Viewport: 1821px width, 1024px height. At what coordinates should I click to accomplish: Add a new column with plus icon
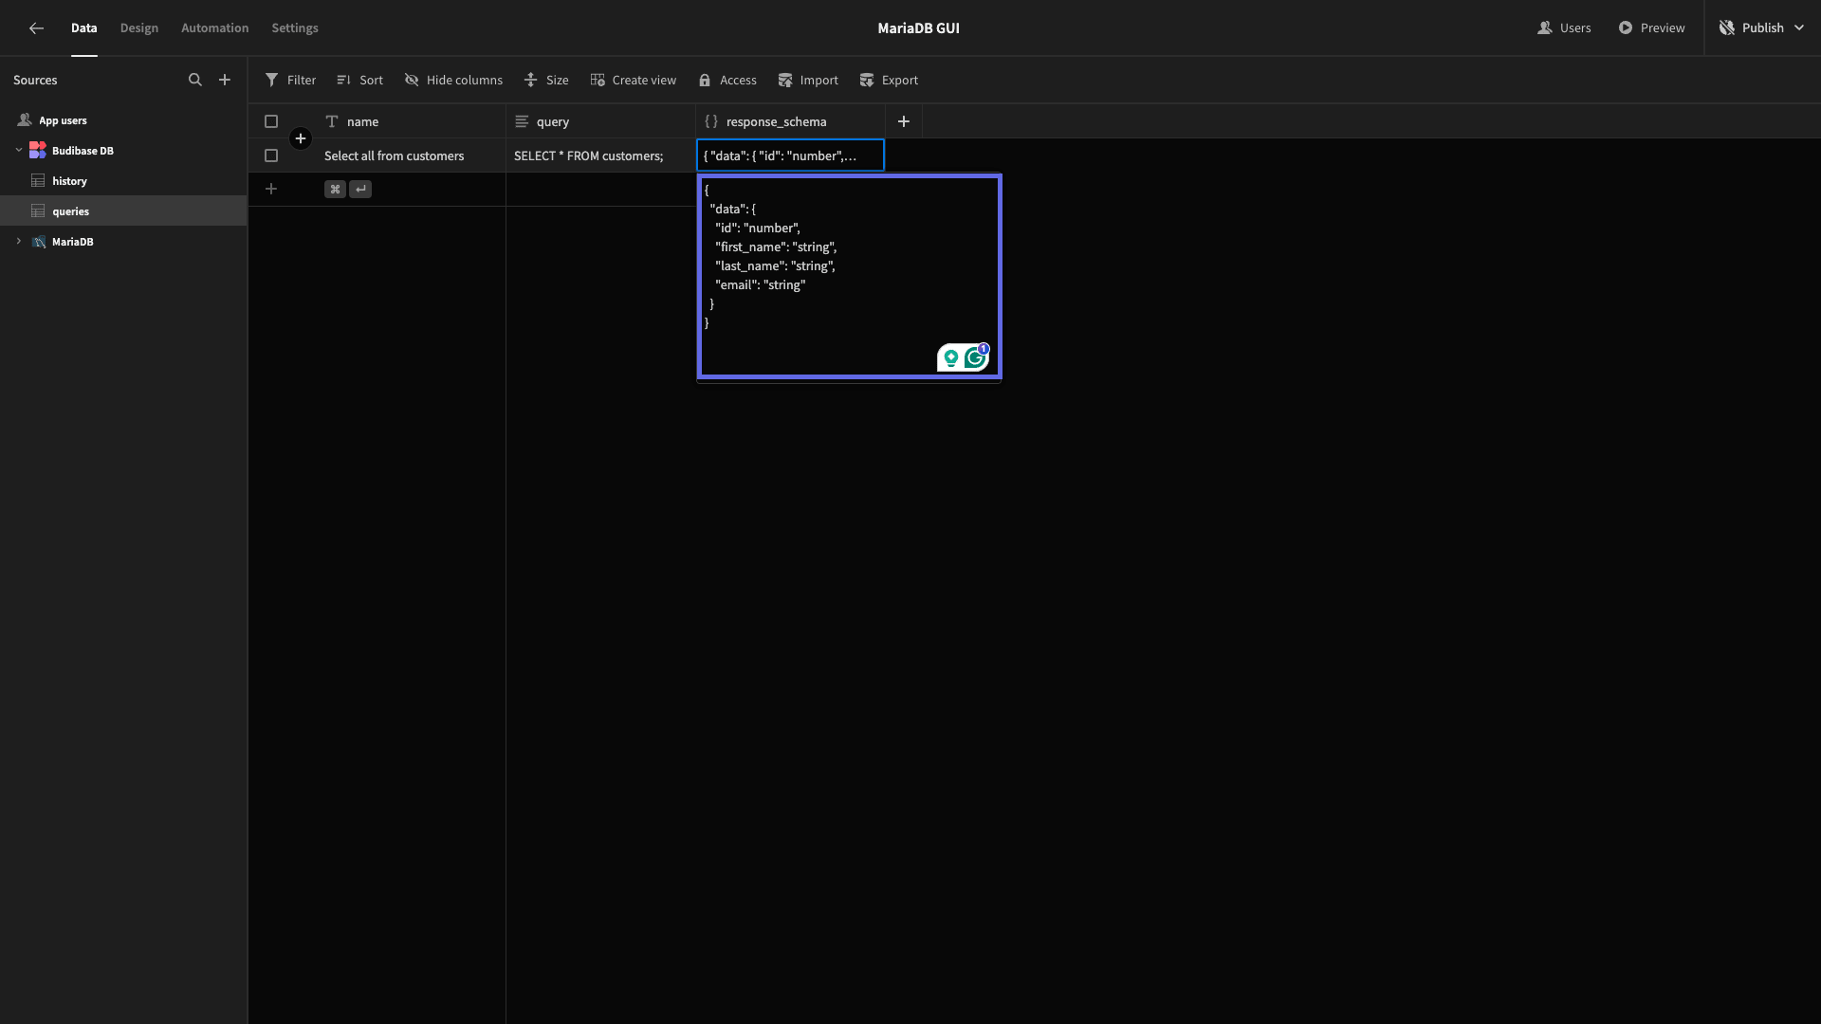click(904, 121)
